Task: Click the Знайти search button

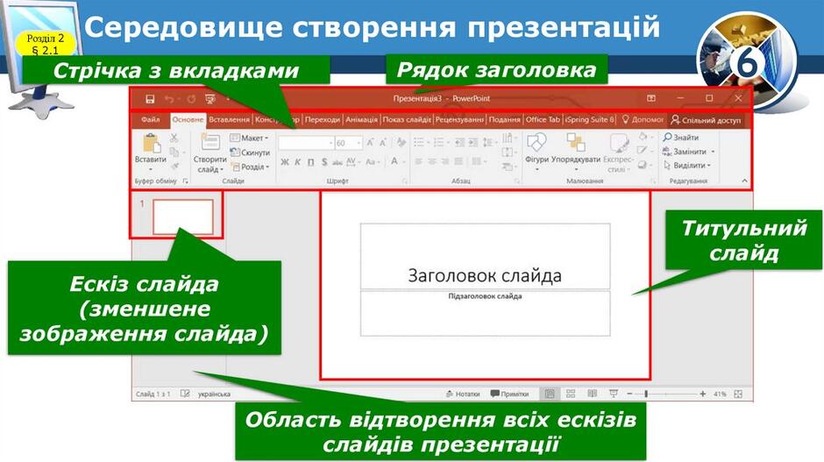Action: (681, 137)
